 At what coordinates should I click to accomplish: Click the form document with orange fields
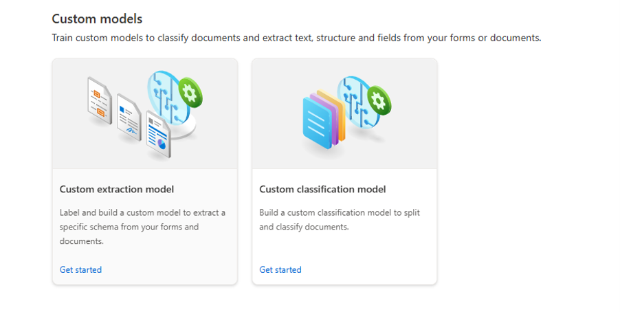point(99,101)
